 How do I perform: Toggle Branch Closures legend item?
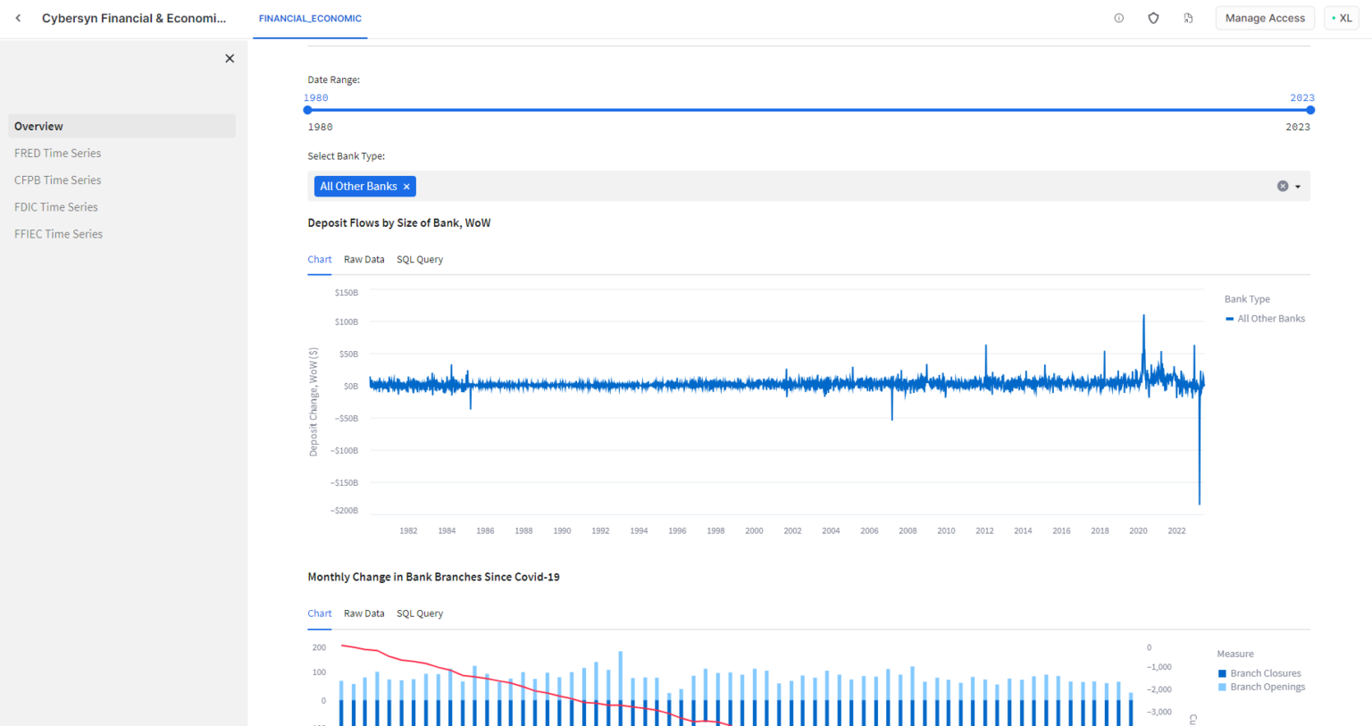[1265, 673]
